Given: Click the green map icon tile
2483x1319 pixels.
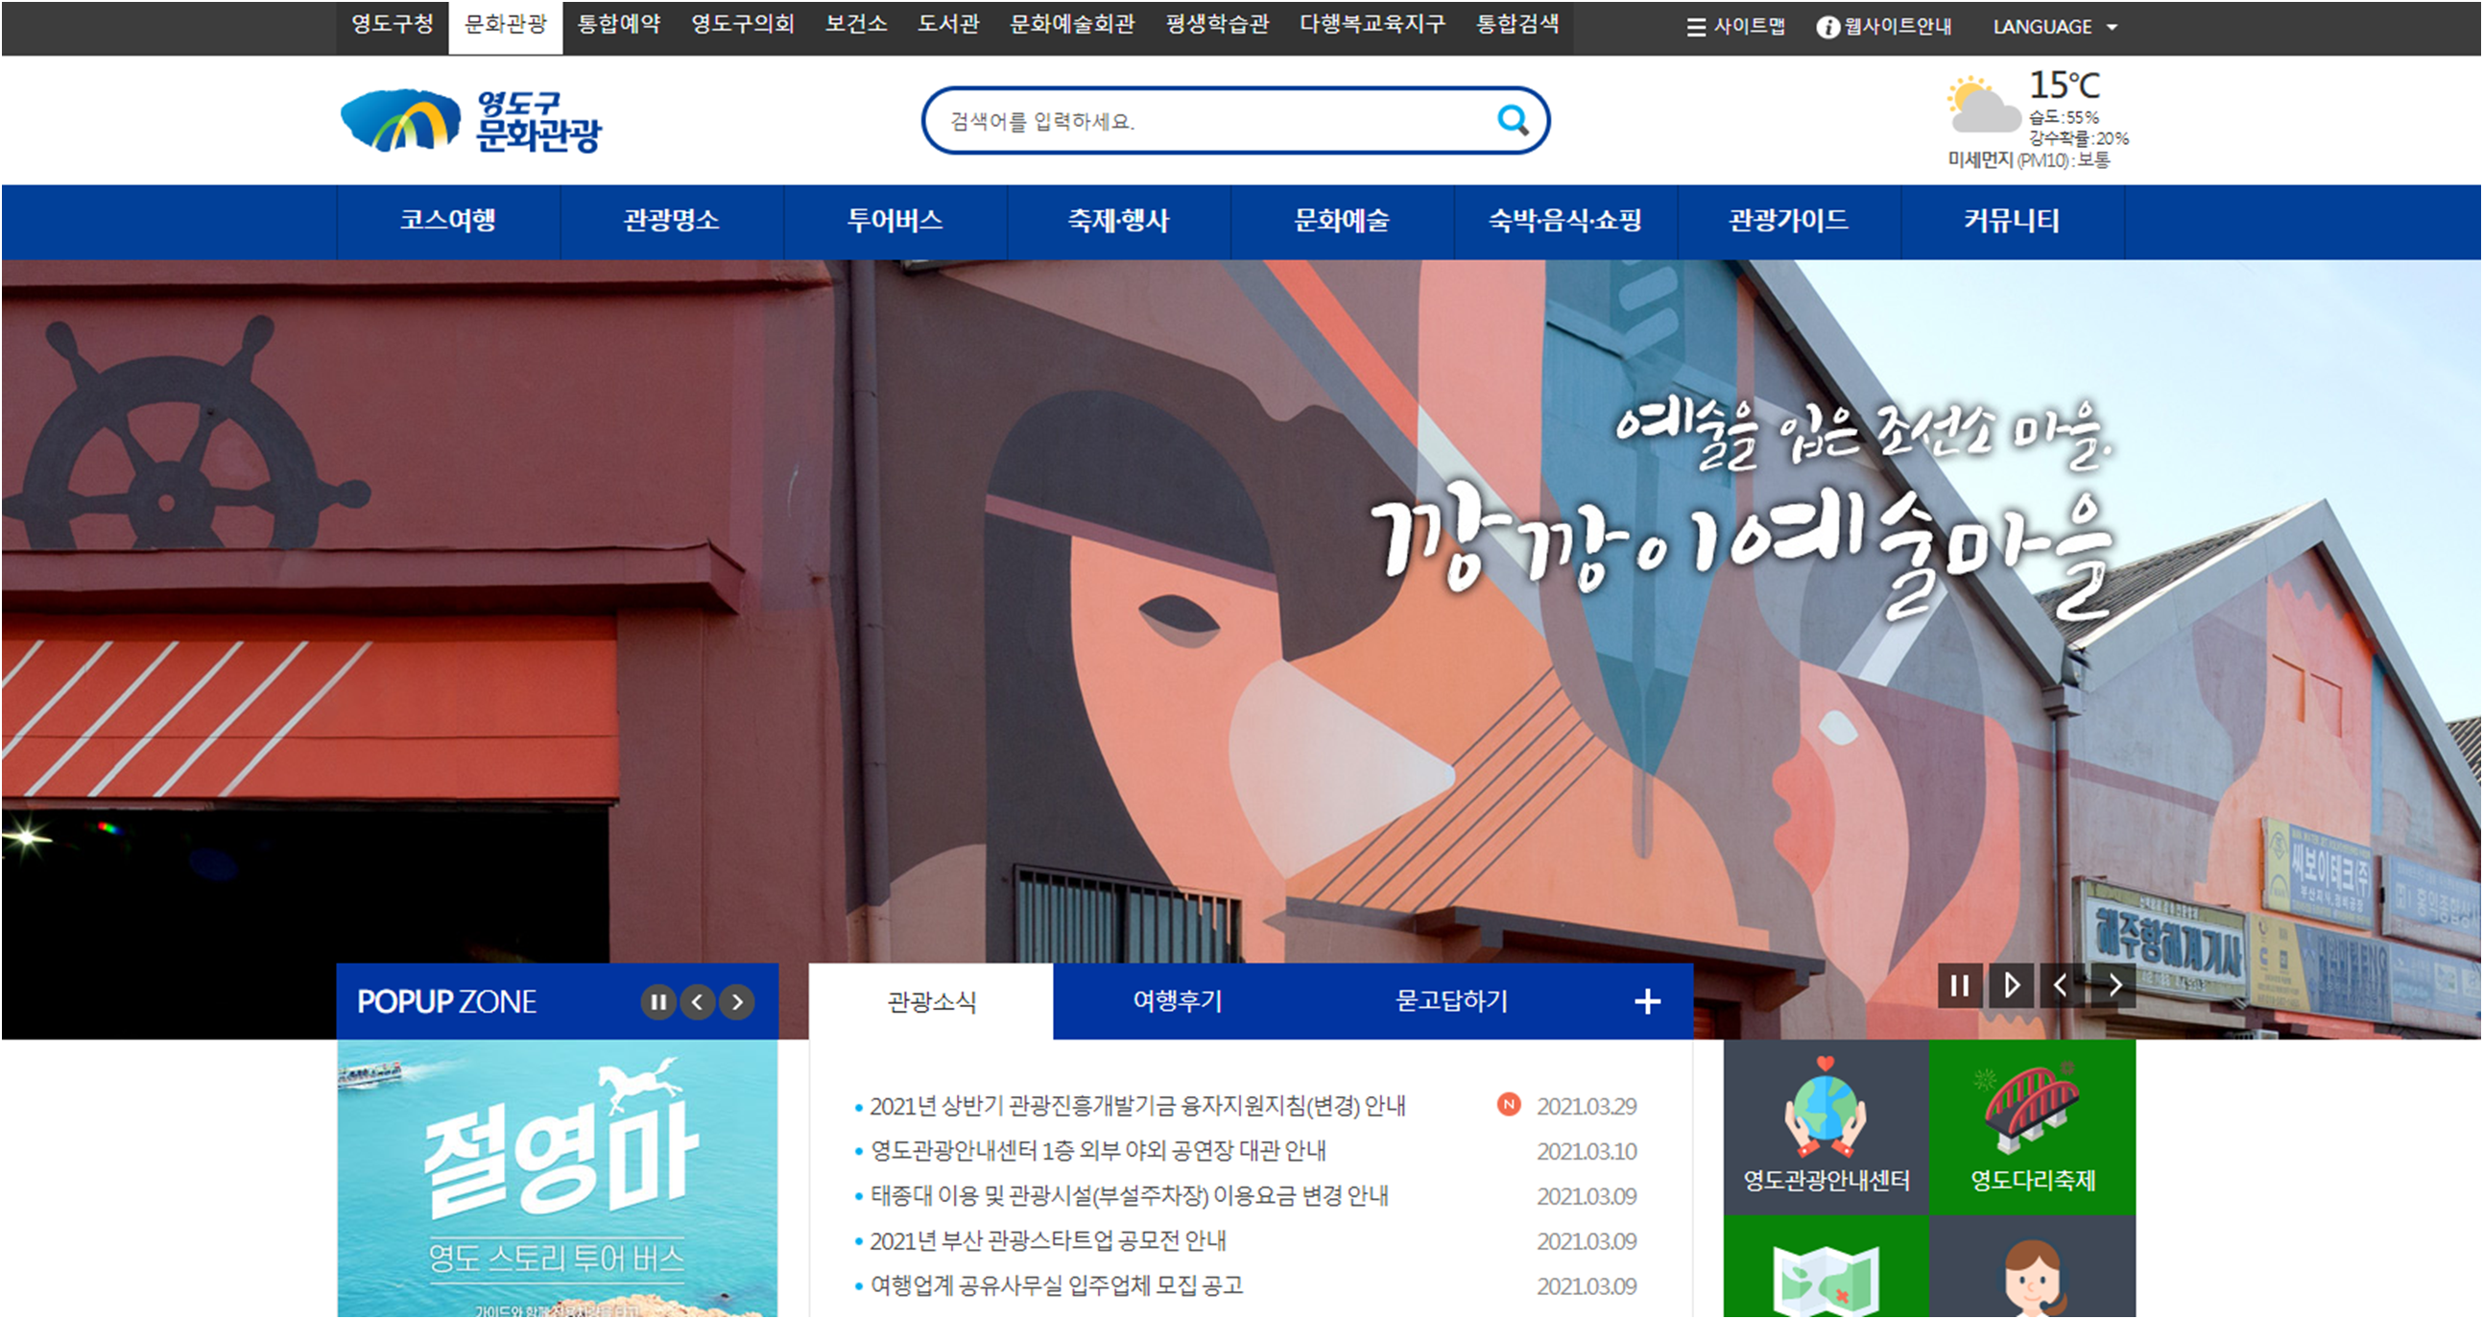Looking at the screenshot, I should [x=1826, y=1273].
